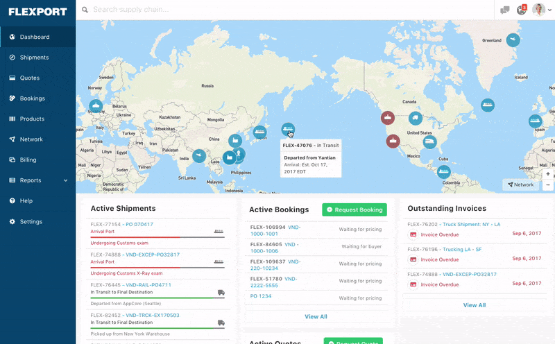Select the ship marker in the North Atlantic
This screenshot has height=344, width=555.
(488, 105)
